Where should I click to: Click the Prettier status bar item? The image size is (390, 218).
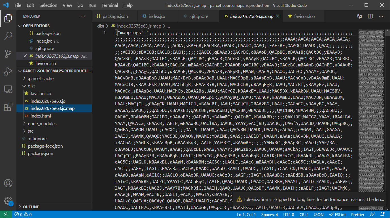(x=357, y=214)
